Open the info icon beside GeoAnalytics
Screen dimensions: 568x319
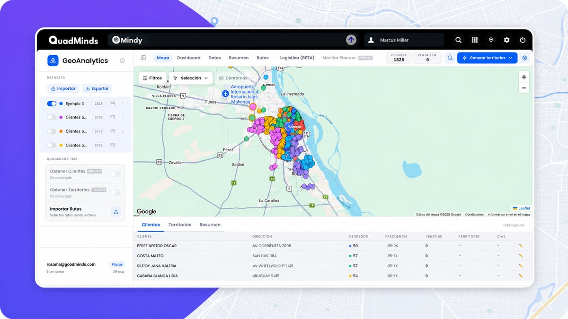[122, 60]
